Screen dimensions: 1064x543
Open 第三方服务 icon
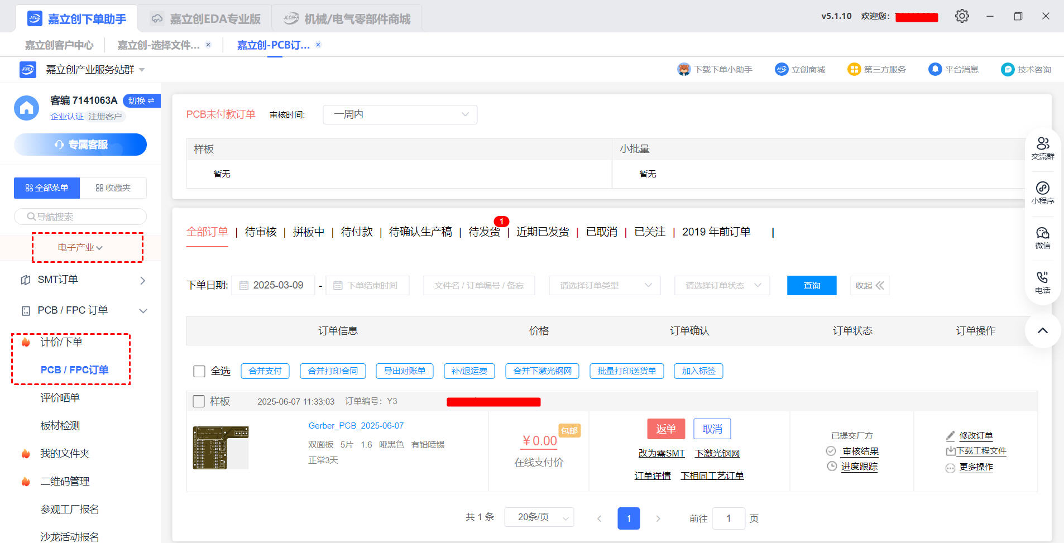[854, 69]
